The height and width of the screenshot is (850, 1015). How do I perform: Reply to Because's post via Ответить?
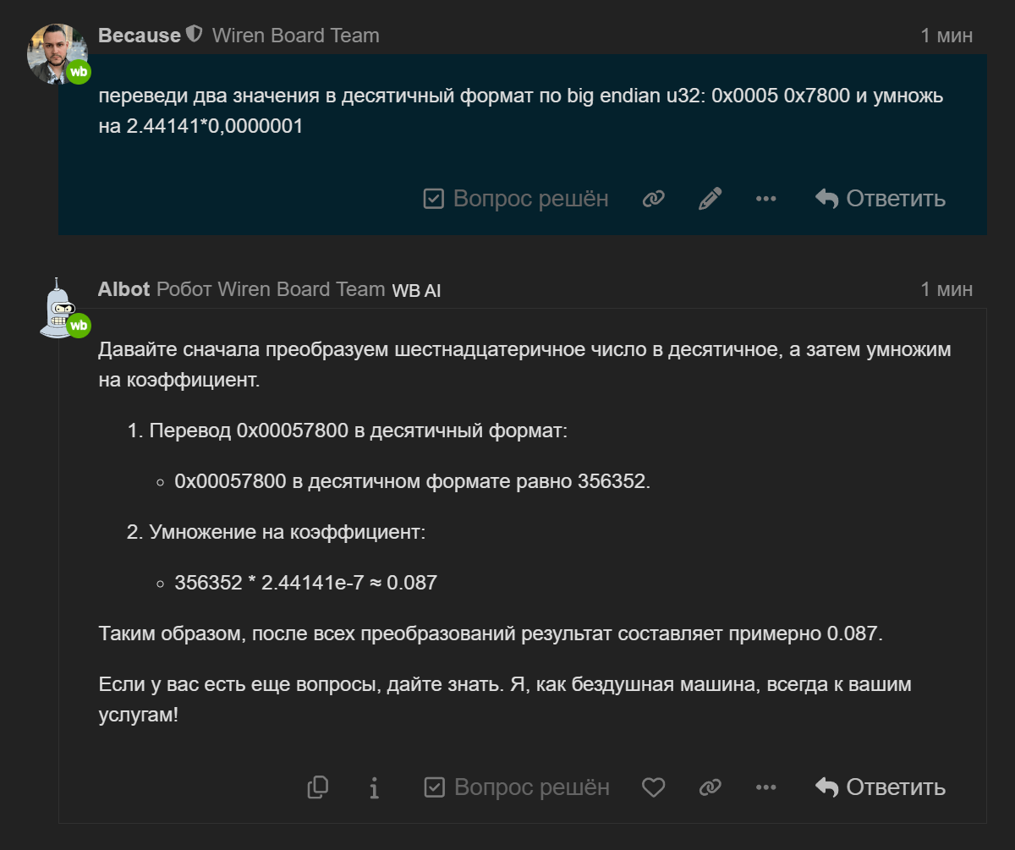(x=880, y=199)
